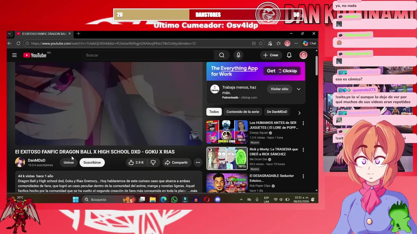Start voice search with microphone icon
This screenshot has height=234, width=417.
tap(238, 55)
